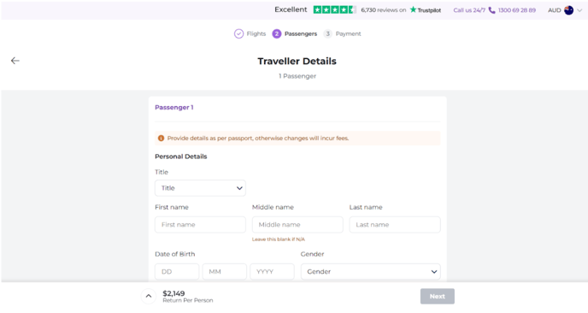Expand the price breakdown chevron button
588x313 pixels.
(x=149, y=296)
